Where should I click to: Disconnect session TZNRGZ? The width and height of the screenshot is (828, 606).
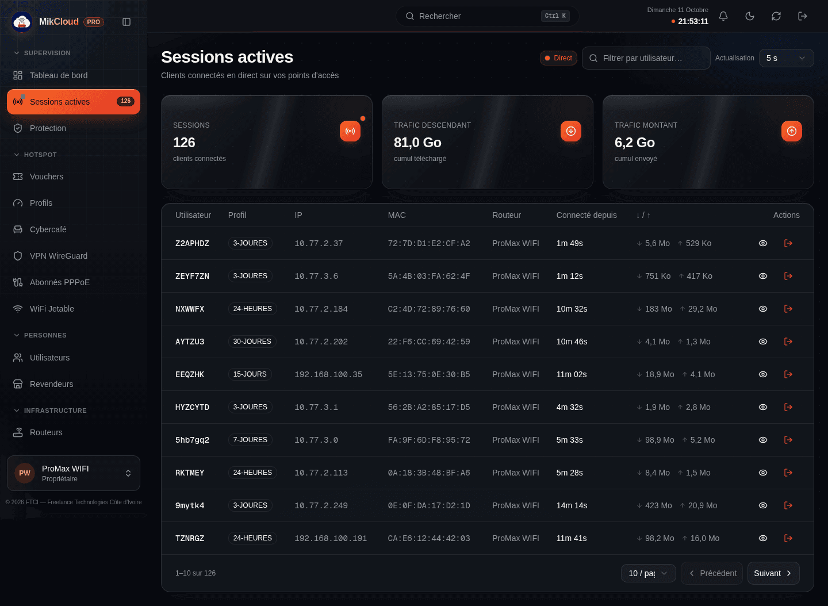[788, 538]
